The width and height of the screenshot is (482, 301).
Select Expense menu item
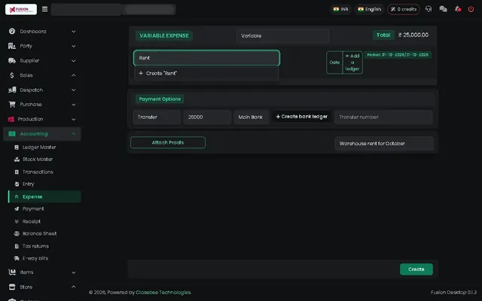[x=44, y=196]
